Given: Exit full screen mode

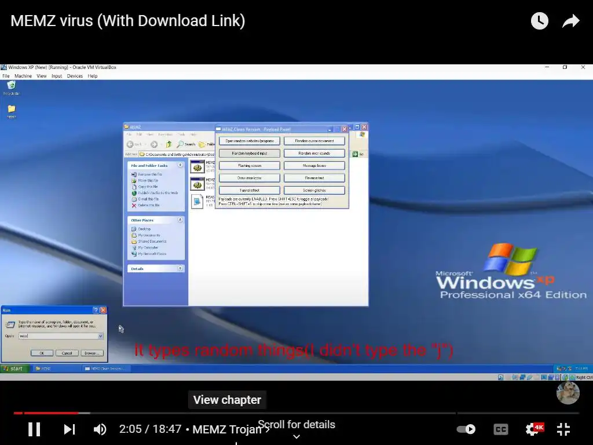Looking at the screenshot, I should click(563, 429).
